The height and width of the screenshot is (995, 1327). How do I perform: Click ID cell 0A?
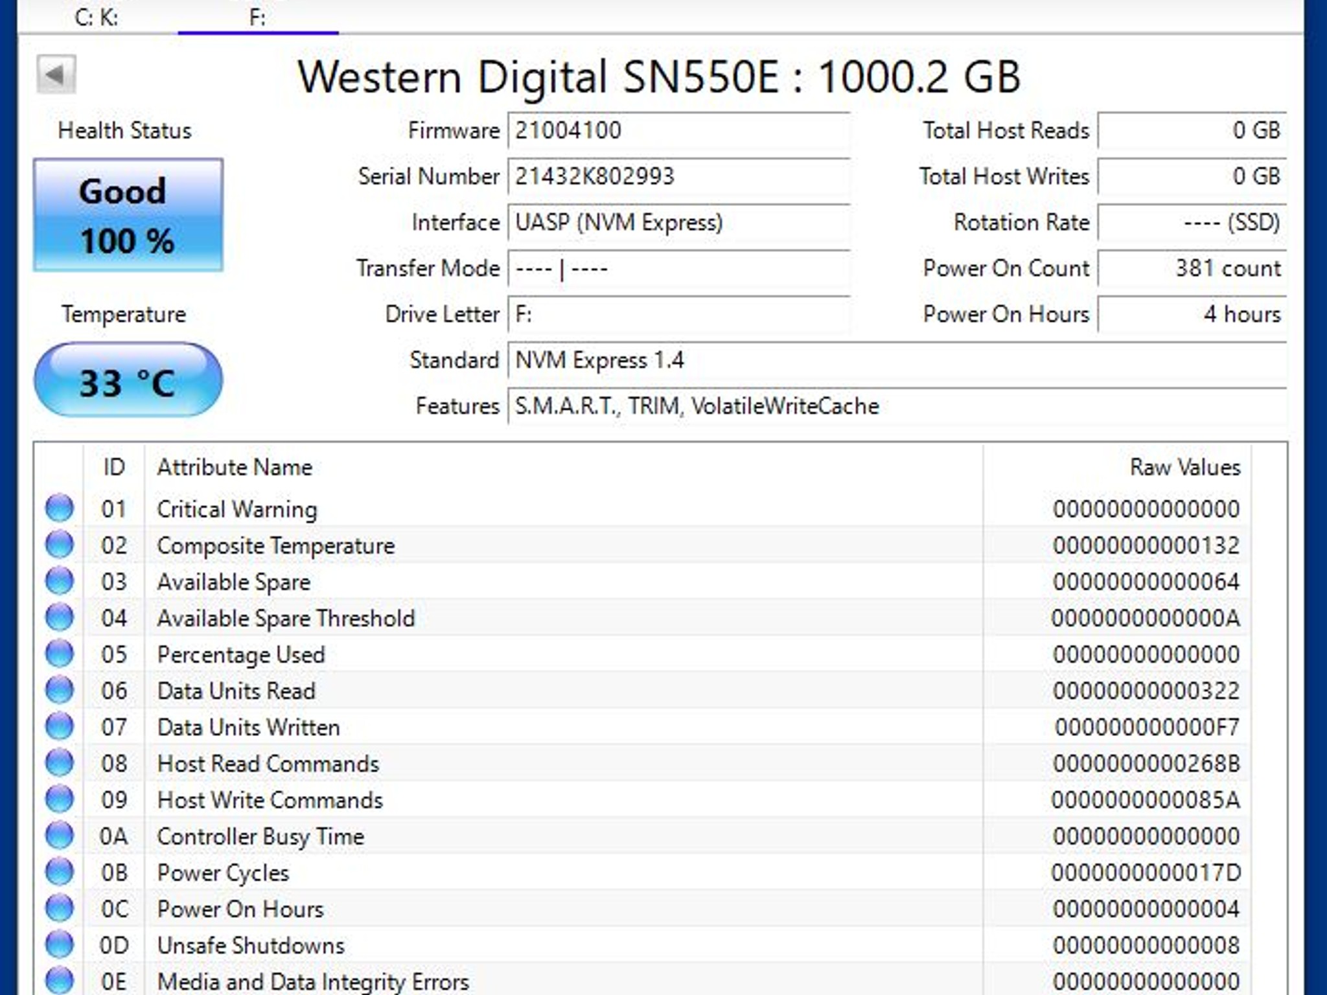coord(113,836)
